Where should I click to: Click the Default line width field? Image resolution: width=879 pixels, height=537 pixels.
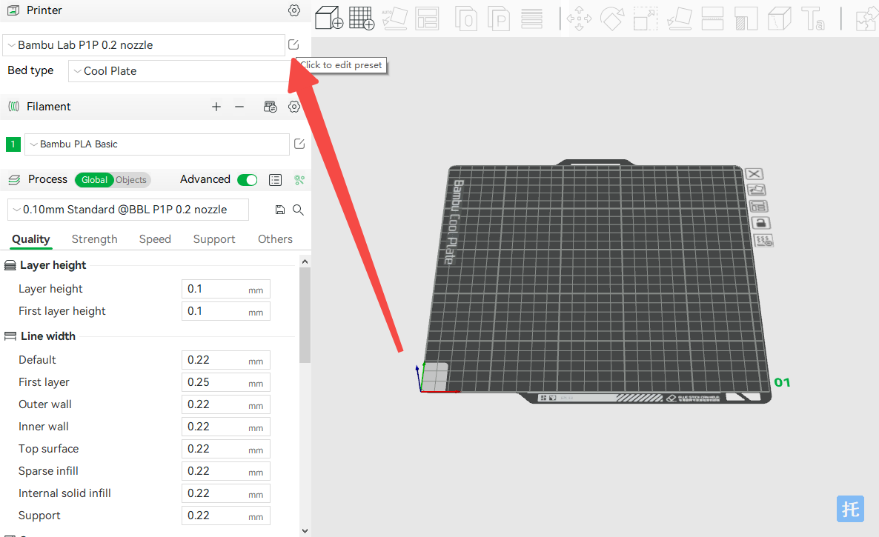pos(226,360)
